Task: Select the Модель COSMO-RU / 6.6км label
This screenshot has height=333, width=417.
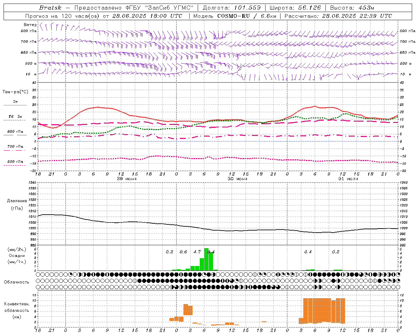Action: coord(235,16)
